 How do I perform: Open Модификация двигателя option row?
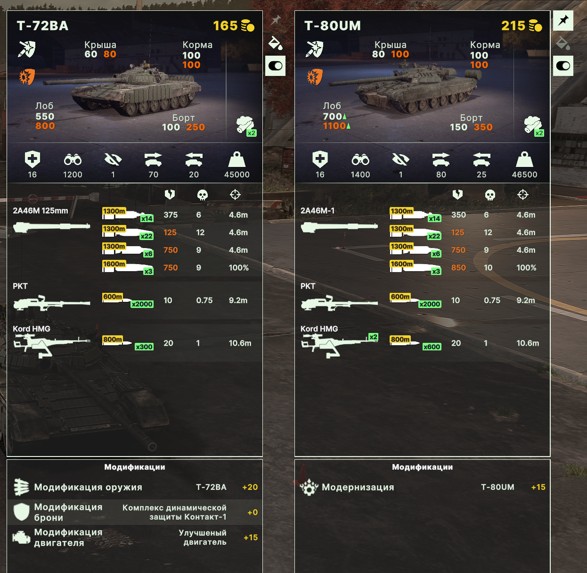coord(135,538)
